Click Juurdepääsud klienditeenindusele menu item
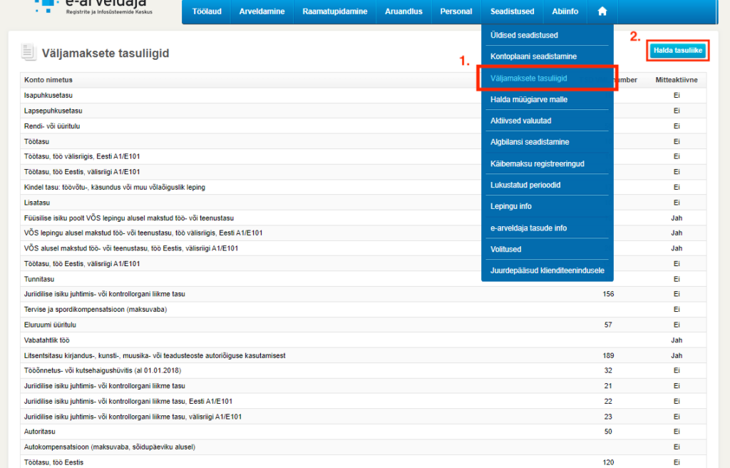Screen dimensions: 730x468 coord(547,270)
